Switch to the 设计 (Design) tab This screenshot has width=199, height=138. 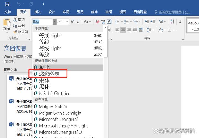[52, 12]
